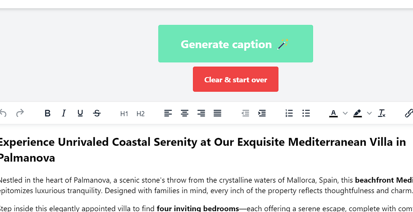This screenshot has width=413, height=212.
Task: Center align the text
Action: (x=185, y=113)
